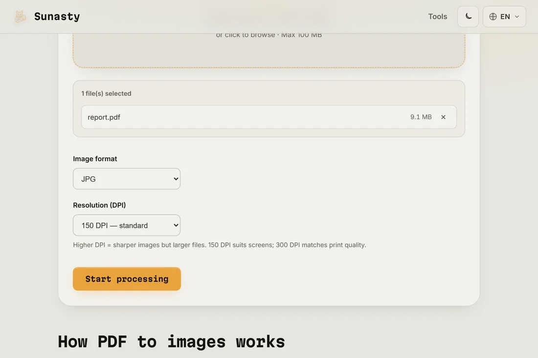
Task: Toggle dark mode with the moon icon
Action: click(468, 17)
